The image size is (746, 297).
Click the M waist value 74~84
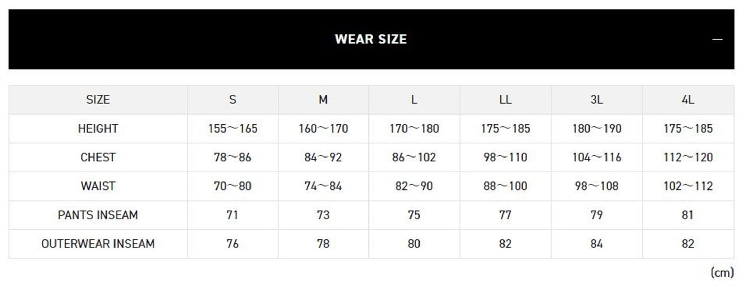tap(323, 186)
